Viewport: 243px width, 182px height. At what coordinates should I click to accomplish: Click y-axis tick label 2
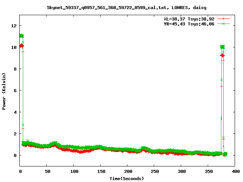(x=15, y=134)
